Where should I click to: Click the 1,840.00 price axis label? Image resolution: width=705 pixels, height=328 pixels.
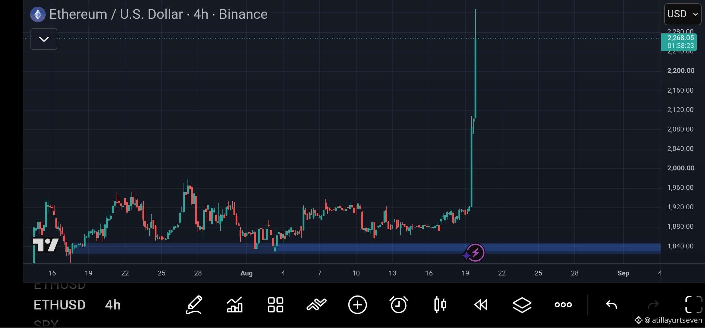pos(680,246)
